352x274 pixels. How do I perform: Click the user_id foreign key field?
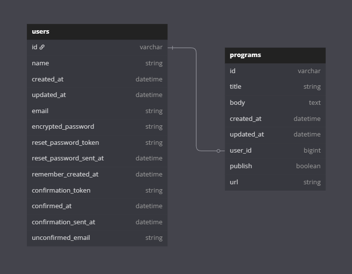click(275, 151)
